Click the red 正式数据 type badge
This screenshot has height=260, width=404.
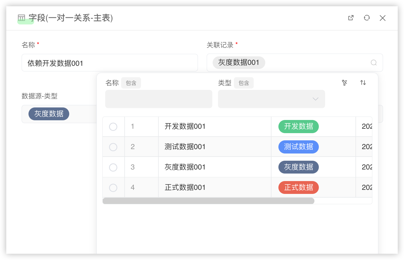click(x=298, y=188)
